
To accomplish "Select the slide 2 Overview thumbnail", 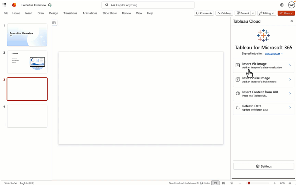I will click(27, 62).
